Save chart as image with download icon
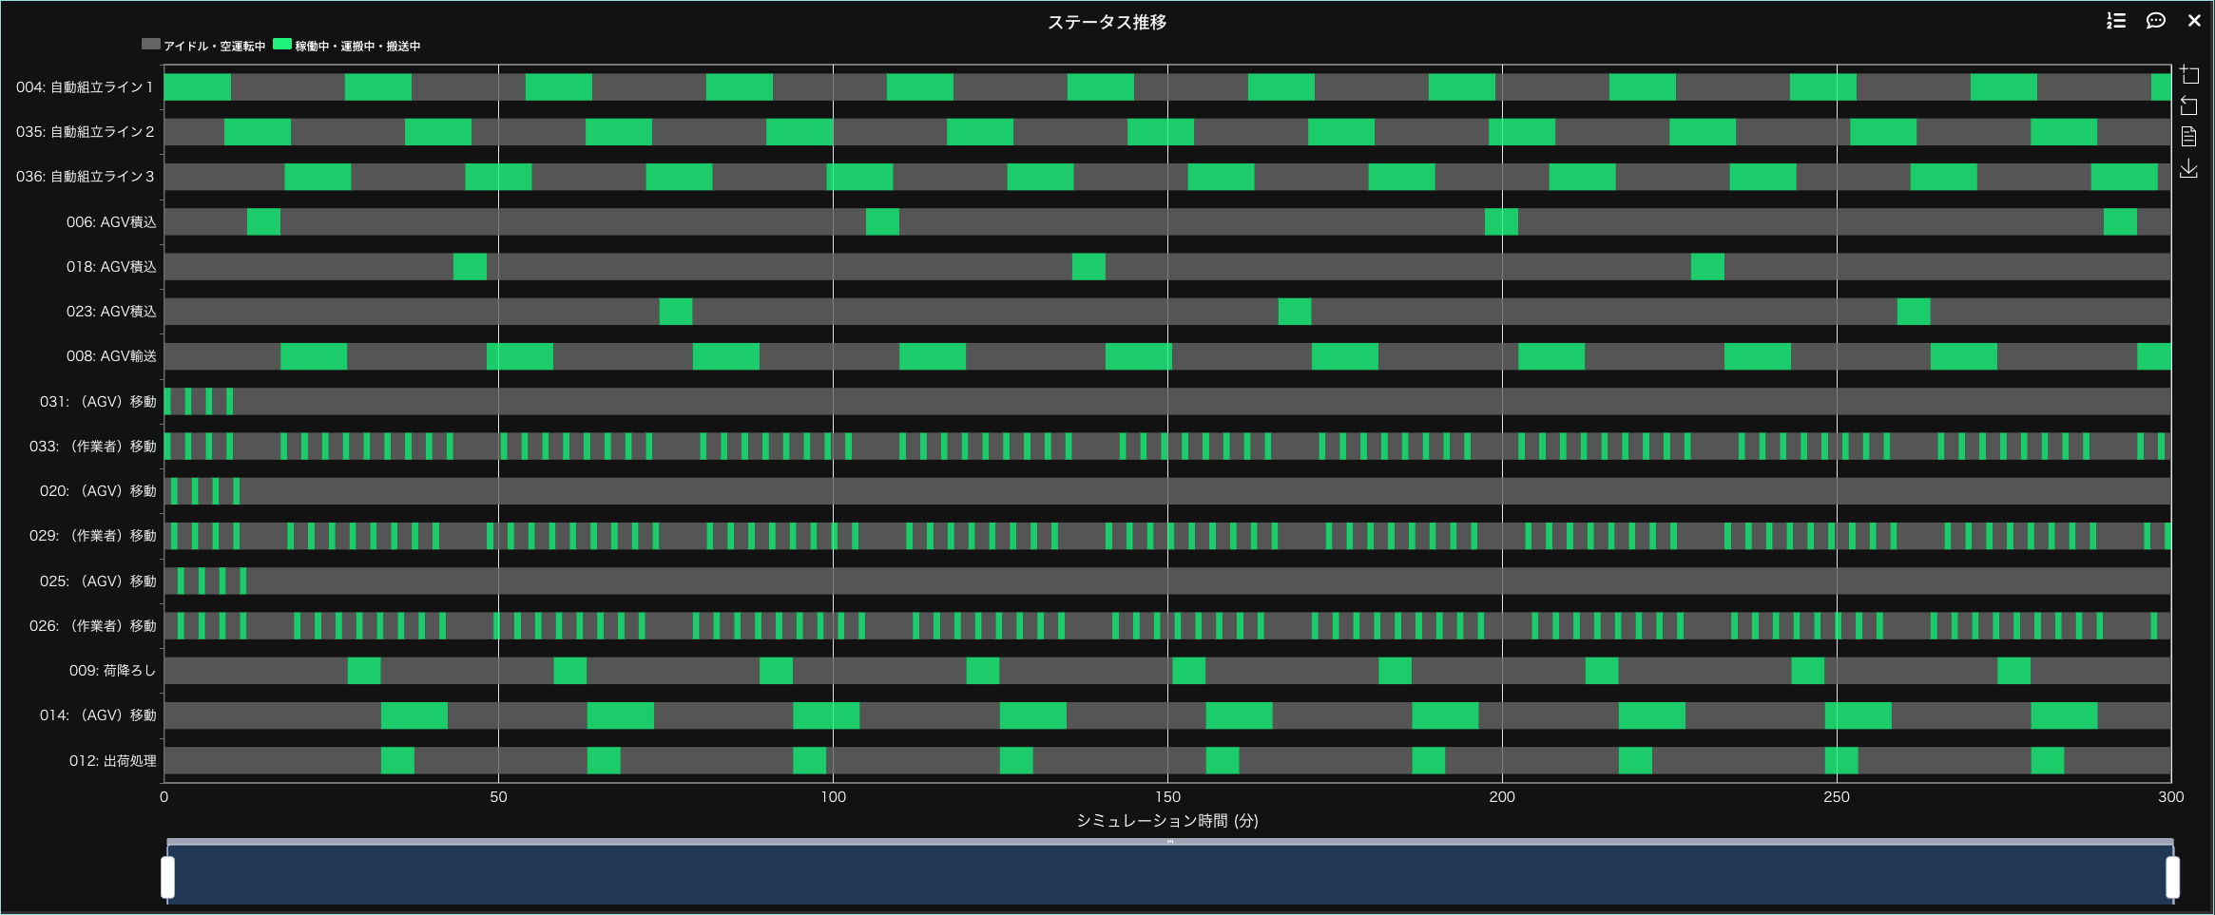Viewport: 2215px width, 915px height. click(2189, 168)
